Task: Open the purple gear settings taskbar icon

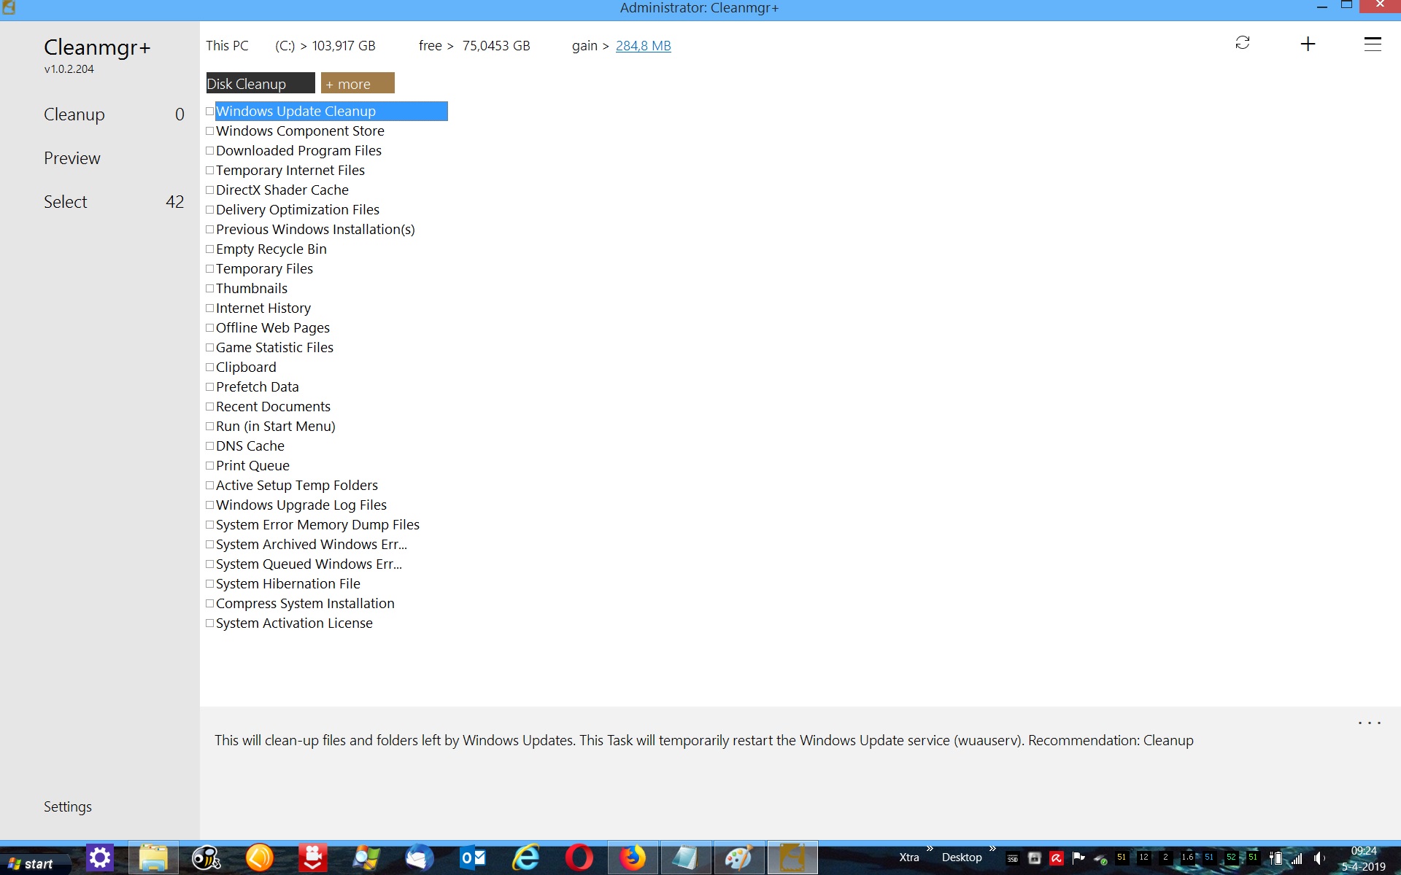Action: pyautogui.click(x=100, y=858)
